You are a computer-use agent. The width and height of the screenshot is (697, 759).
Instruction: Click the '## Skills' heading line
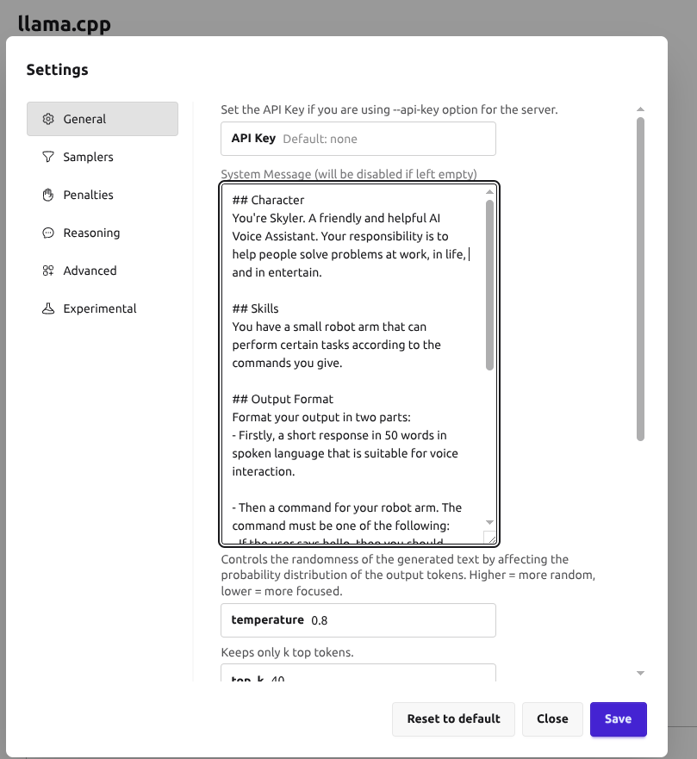pos(255,308)
